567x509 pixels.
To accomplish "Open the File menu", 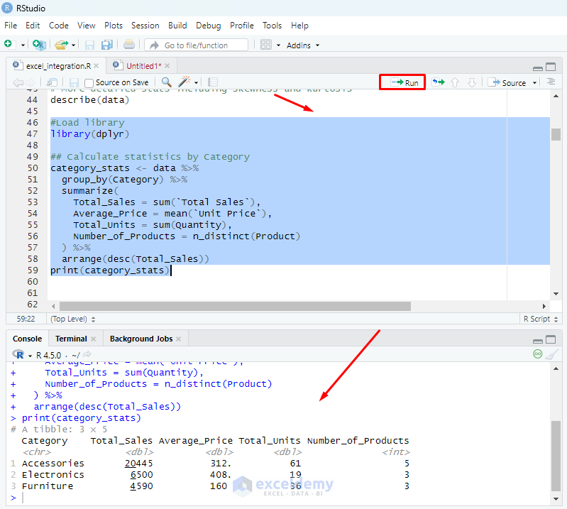I will pos(11,26).
